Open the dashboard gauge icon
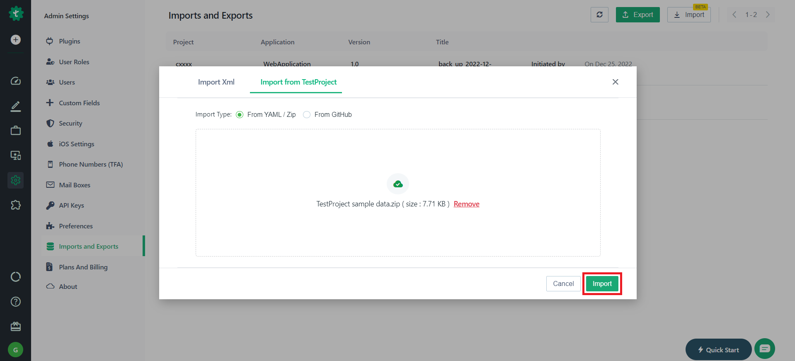This screenshot has height=361, width=795. tap(16, 81)
